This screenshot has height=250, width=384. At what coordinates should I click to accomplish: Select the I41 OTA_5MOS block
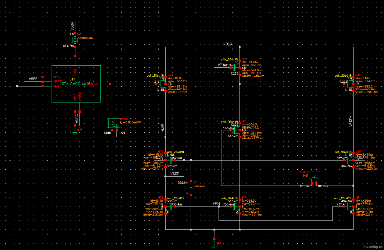76,84
